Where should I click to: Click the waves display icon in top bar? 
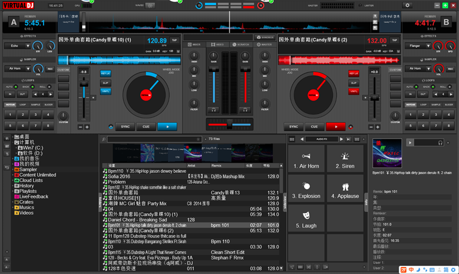[150, 5]
